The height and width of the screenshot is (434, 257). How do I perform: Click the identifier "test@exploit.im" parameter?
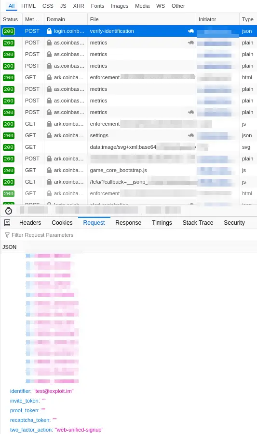pos(42,391)
